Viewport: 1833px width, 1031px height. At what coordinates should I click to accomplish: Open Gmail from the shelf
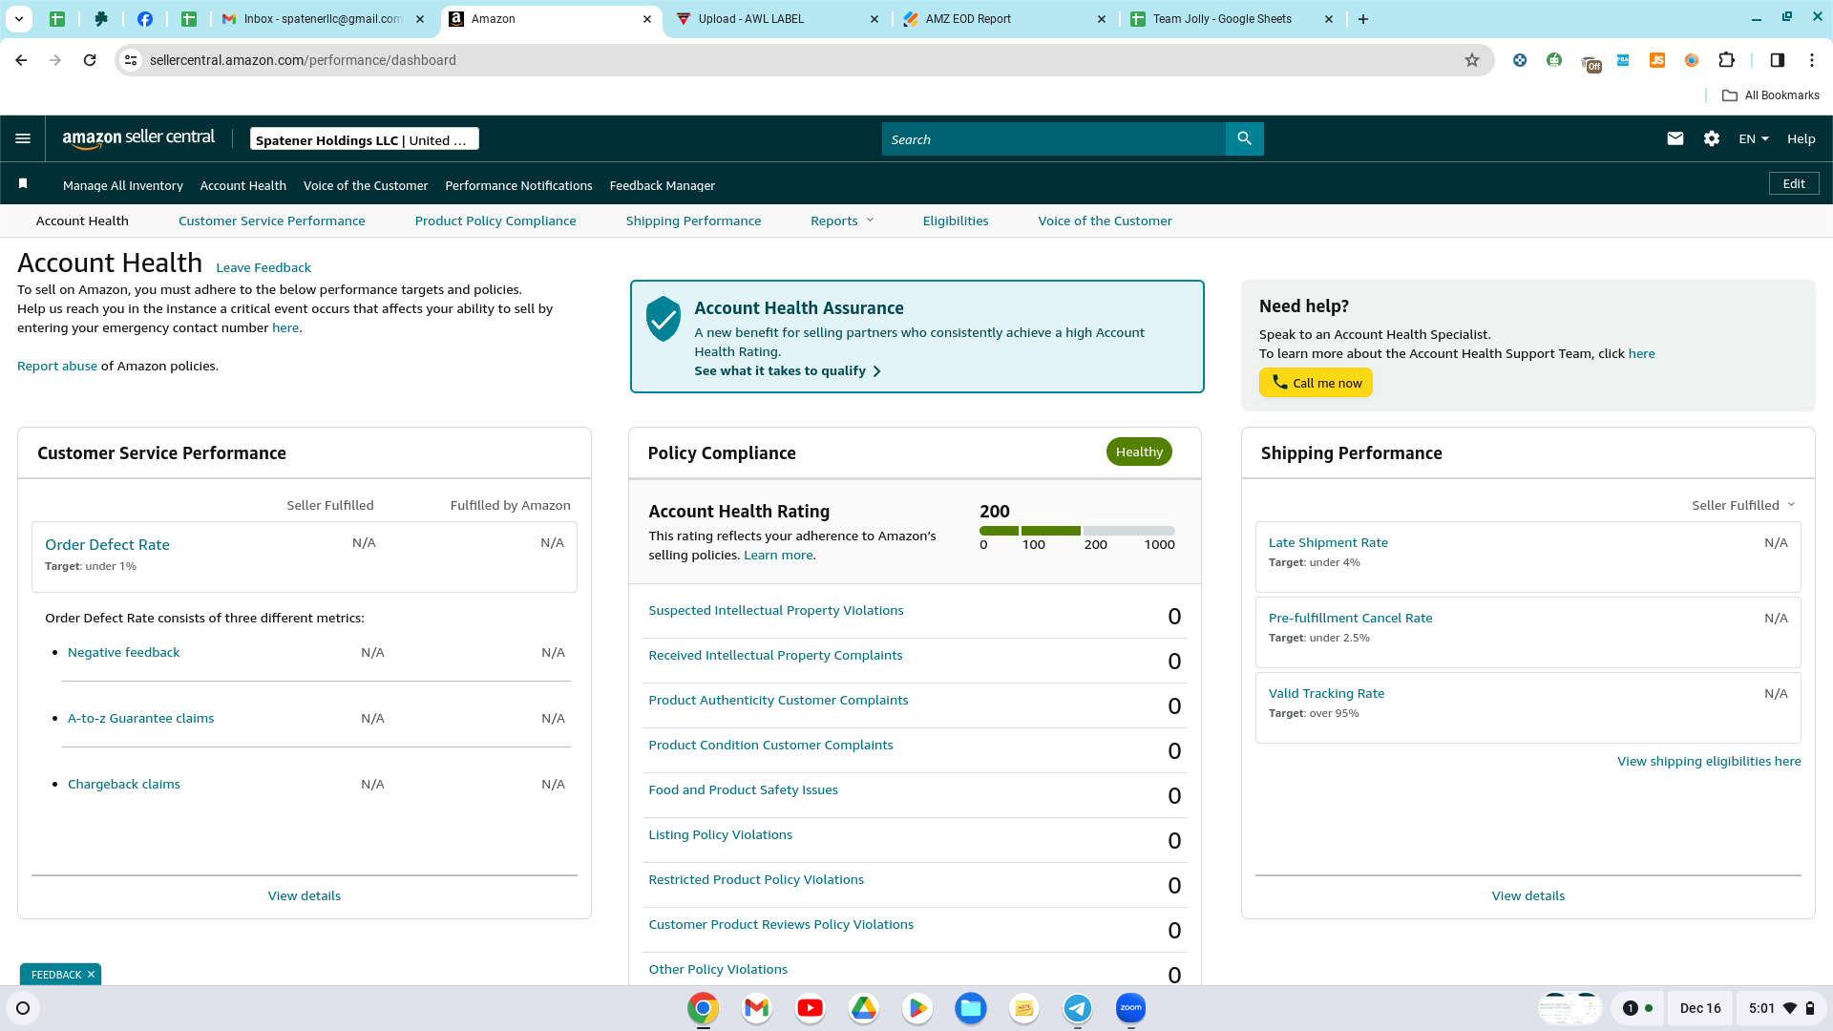[756, 1008]
